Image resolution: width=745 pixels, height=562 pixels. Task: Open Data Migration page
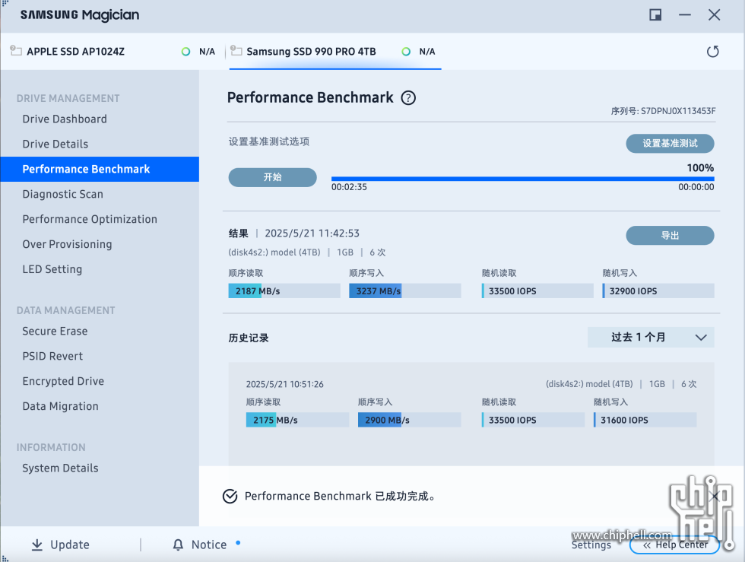point(60,407)
